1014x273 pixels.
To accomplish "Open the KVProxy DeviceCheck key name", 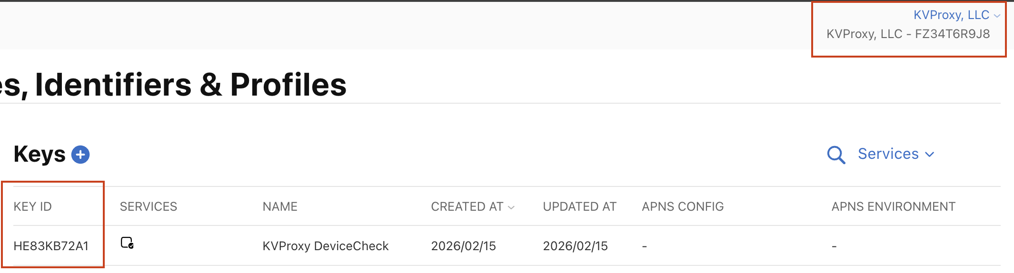I will click(325, 246).
